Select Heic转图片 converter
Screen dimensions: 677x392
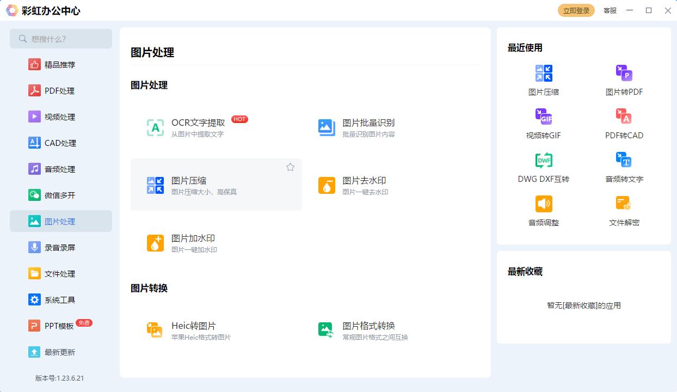[x=193, y=326]
